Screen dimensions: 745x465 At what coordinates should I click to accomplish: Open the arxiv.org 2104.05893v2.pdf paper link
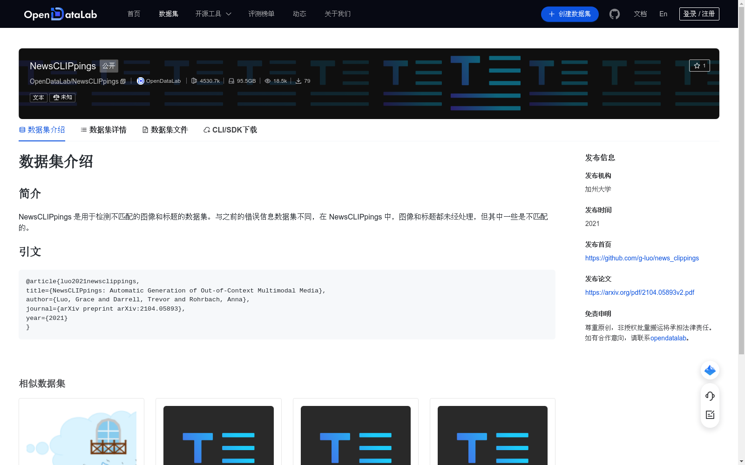coord(639,292)
